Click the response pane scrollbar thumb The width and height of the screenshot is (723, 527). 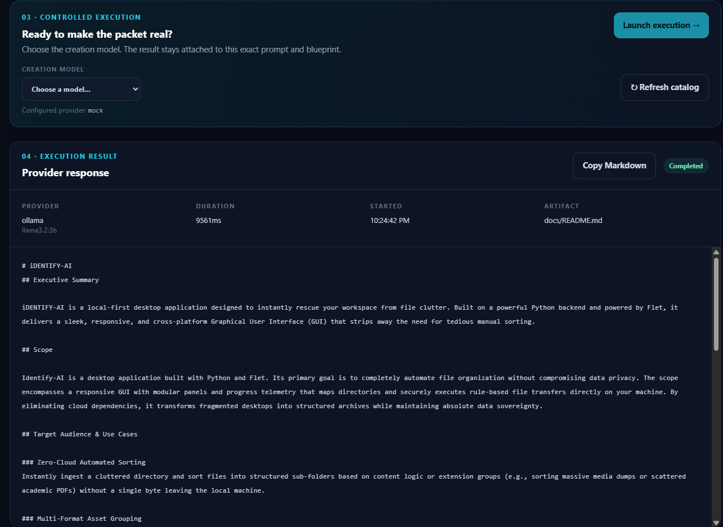click(x=716, y=304)
